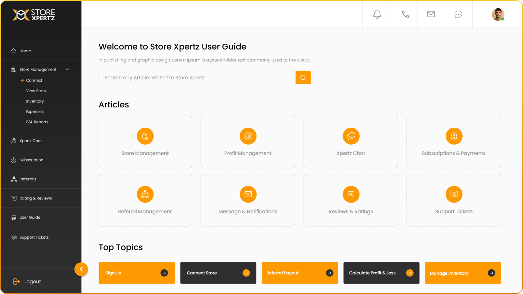Click the Logout label
Screen dimensions: 523x294
tap(32, 282)
